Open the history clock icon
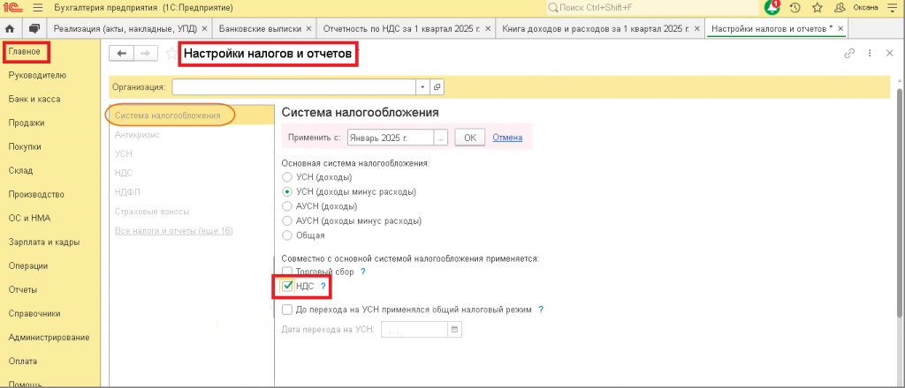This screenshot has width=905, height=388. click(795, 8)
